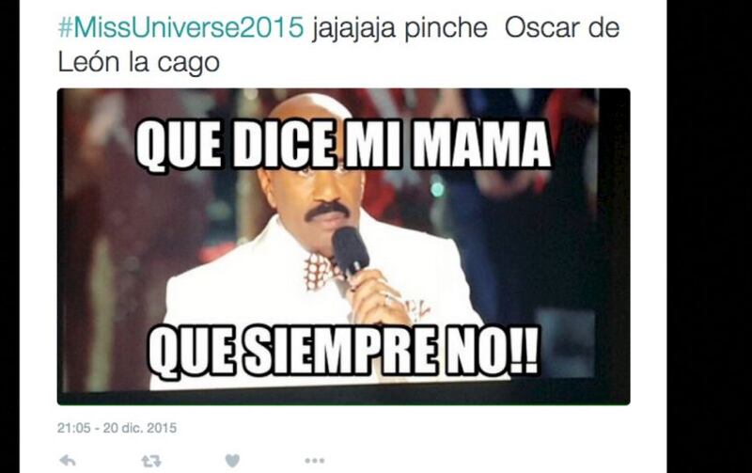This screenshot has width=752, height=473.
Task: Click the black microphone in the photo
Action: (351, 252)
